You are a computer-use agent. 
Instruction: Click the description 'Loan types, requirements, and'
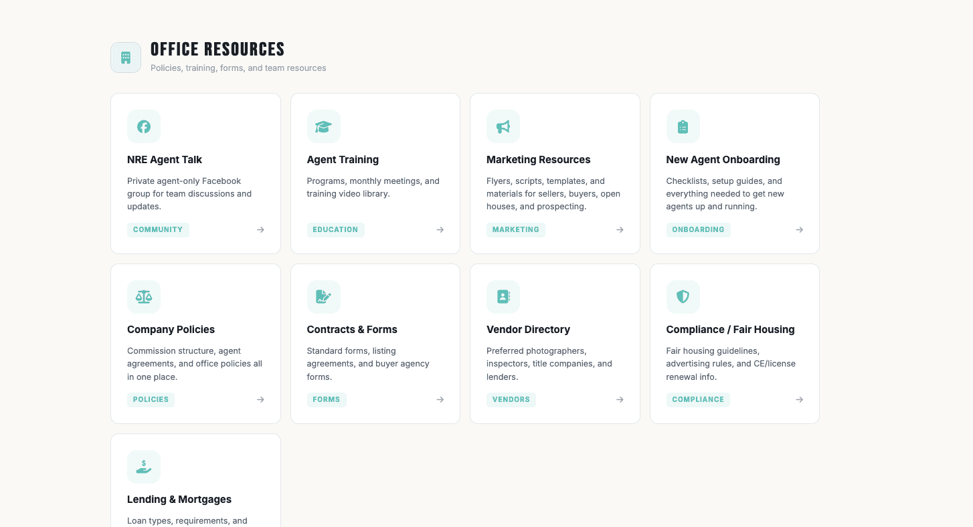[187, 521]
